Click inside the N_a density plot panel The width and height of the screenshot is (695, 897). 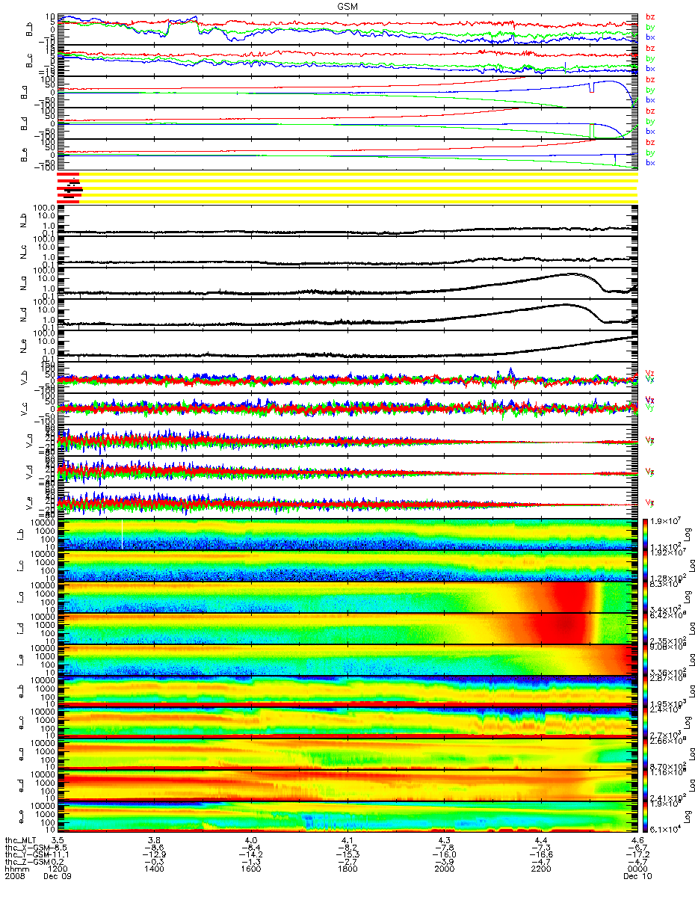pyautogui.click(x=347, y=283)
